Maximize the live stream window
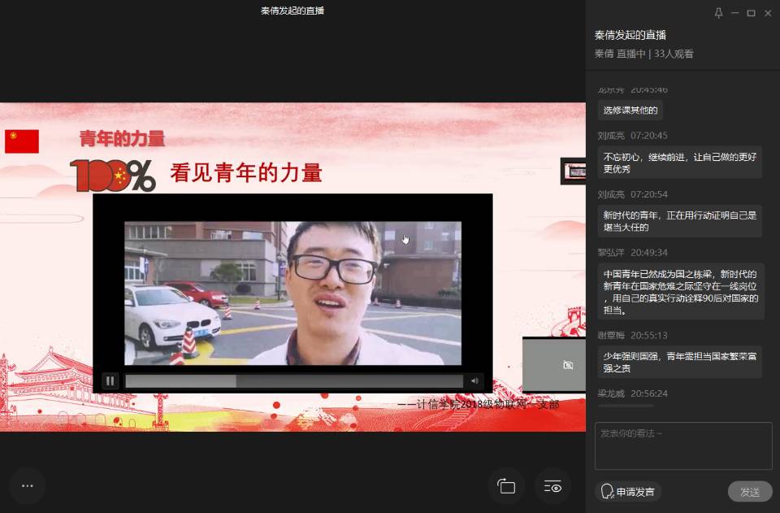Image resolution: width=780 pixels, height=513 pixels. (x=751, y=13)
